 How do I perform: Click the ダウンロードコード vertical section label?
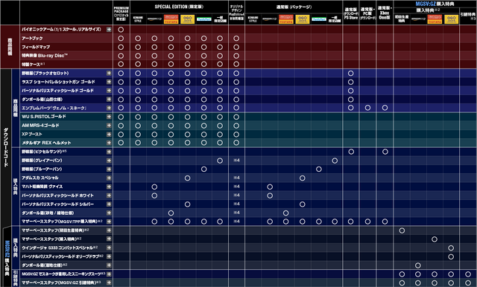[x=6, y=147]
